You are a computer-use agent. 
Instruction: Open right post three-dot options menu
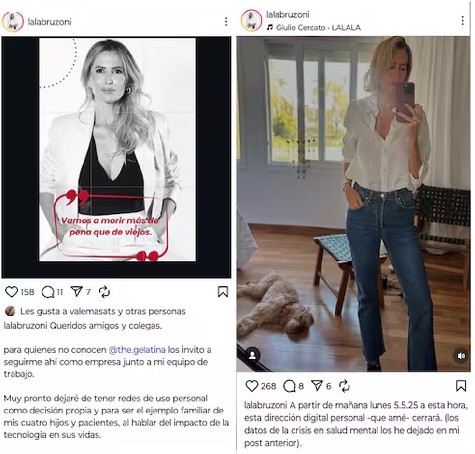462,20
